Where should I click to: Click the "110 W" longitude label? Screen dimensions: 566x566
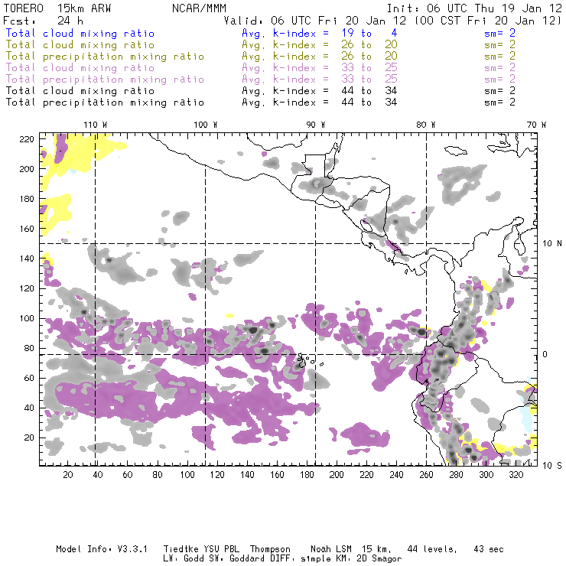point(96,125)
